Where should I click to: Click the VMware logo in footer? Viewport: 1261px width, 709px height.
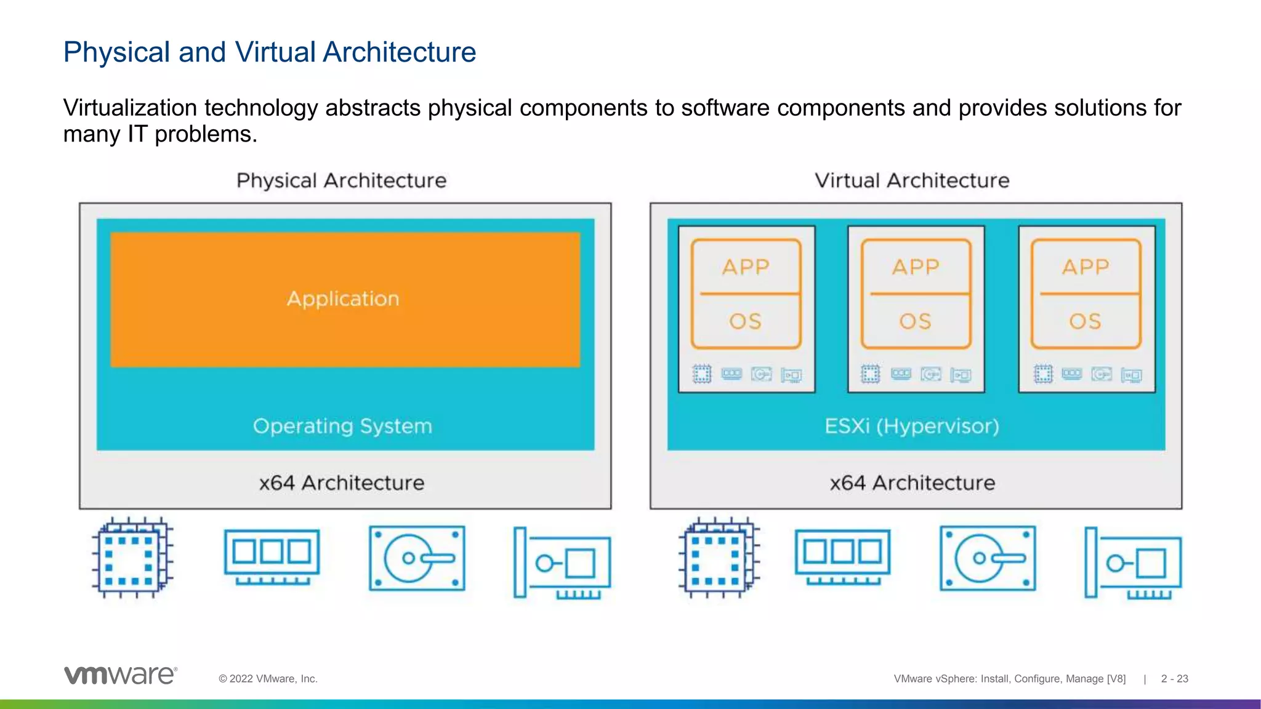point(121,675)
